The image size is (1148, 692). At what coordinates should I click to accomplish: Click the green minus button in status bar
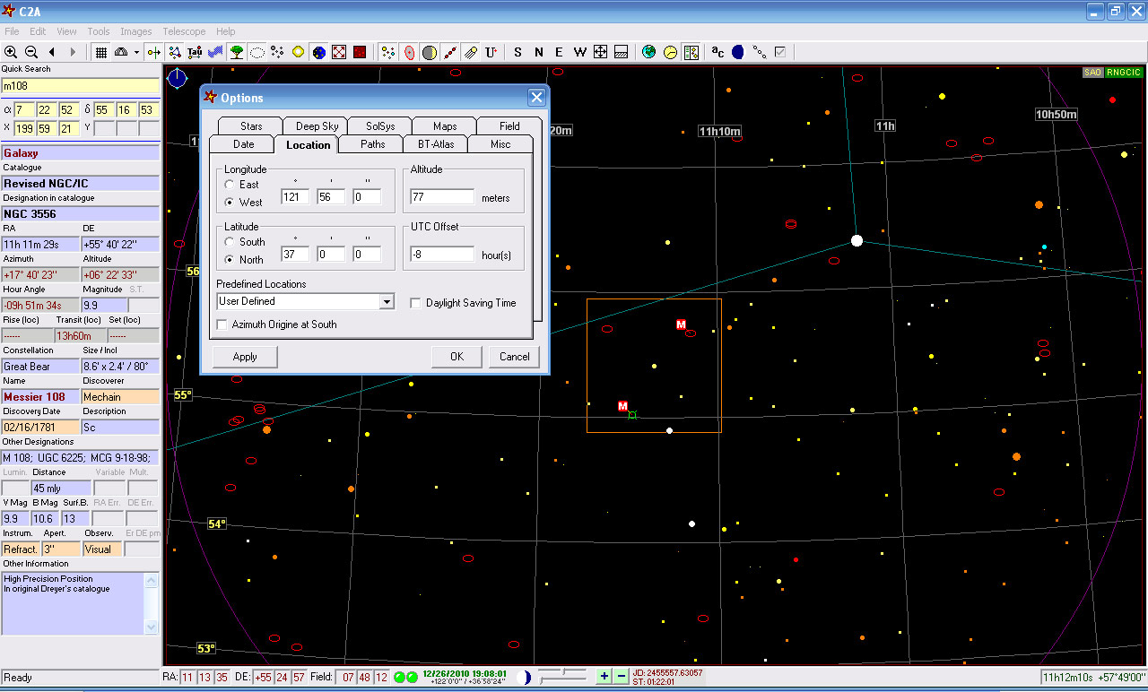click(621, 677)
